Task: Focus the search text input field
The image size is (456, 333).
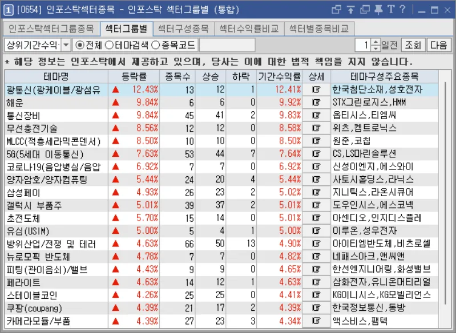Action: coord(227,45)
